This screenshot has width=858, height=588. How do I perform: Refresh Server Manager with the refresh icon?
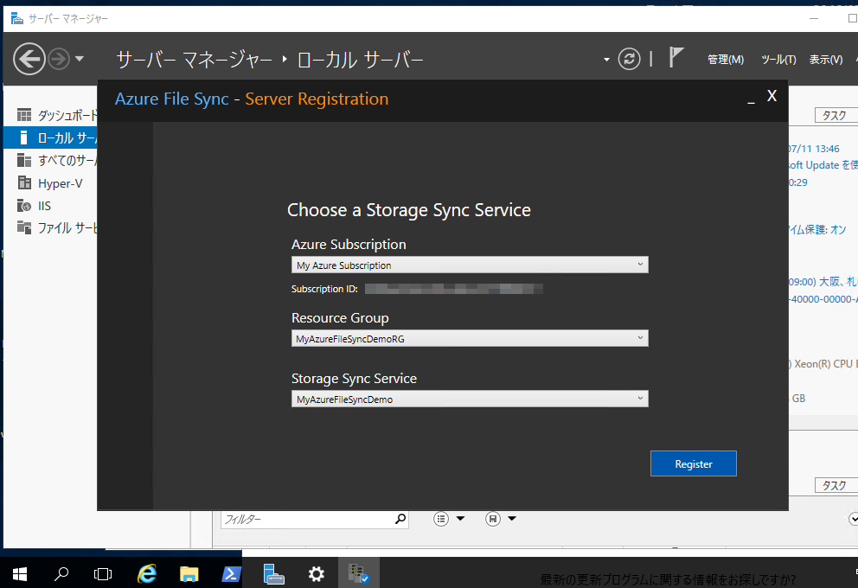coord(629,59)
